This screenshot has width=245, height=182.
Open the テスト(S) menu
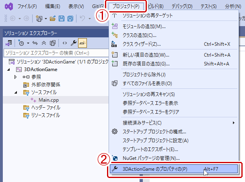(209, 6)
